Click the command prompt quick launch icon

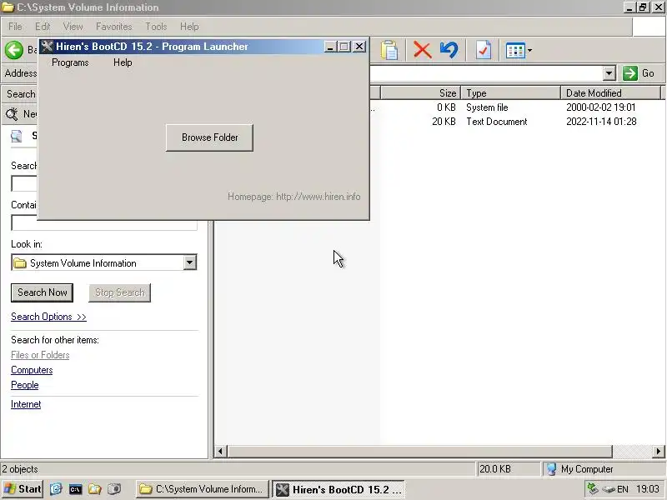pos(75,489)
